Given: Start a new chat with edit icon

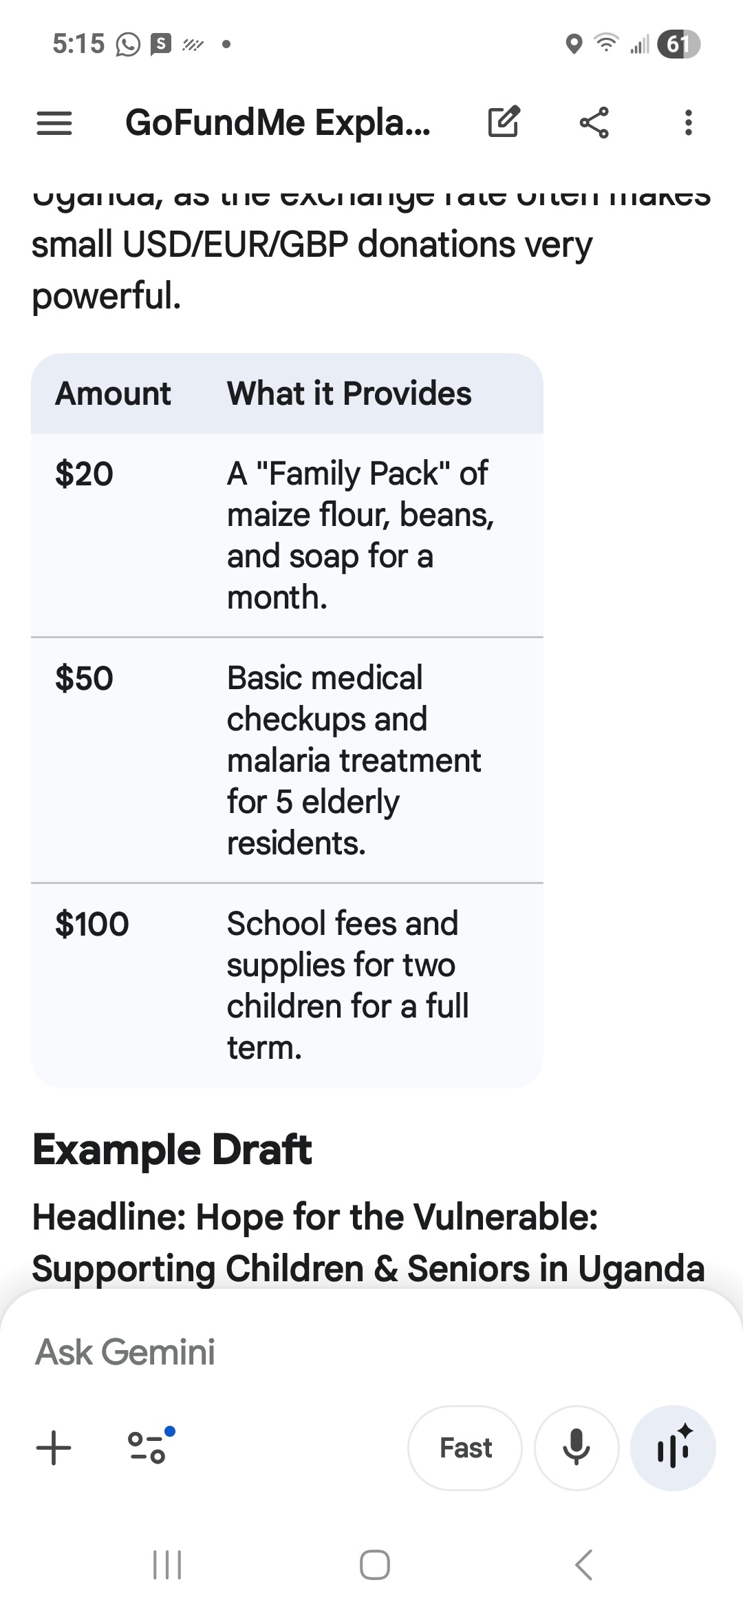Looking at the screenshot, I should pyautogui.click(x=504, y=123).
